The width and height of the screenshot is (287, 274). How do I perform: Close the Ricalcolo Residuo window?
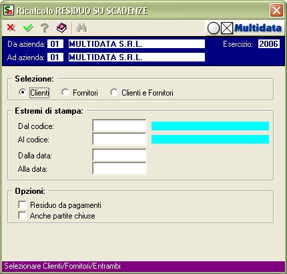coord(276,11)
